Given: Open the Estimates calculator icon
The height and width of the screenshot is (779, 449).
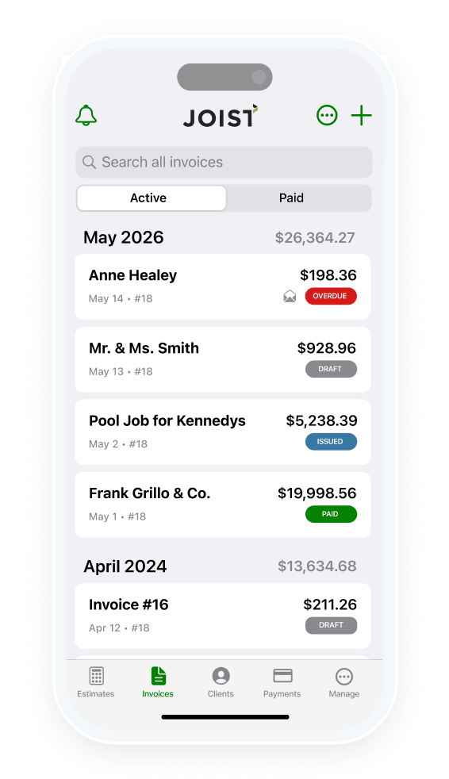Looking at the screenshot, I should point(96,676).
